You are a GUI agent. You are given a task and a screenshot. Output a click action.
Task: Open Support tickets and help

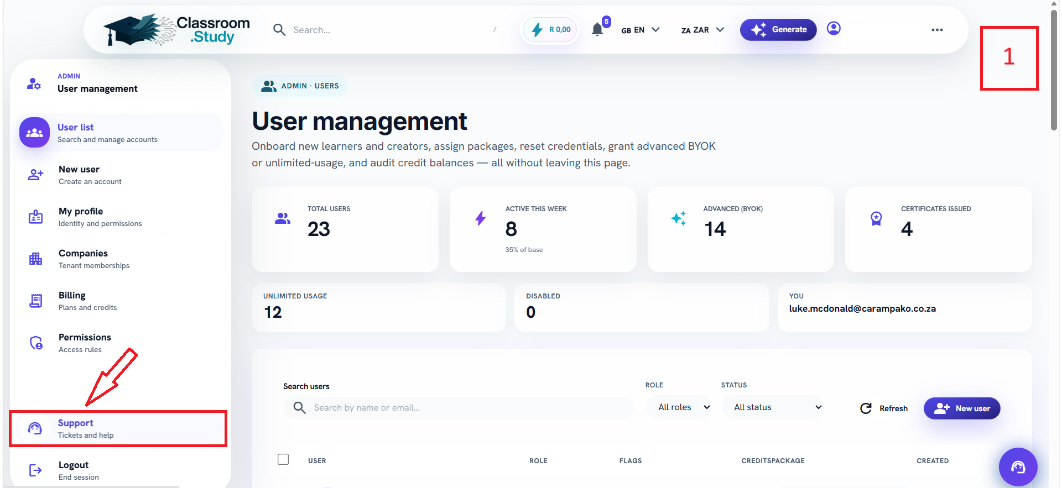point(118,428)
